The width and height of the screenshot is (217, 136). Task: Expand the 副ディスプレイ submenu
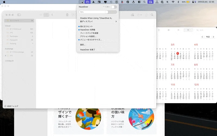pyautogui.click(x=98, y=21)
